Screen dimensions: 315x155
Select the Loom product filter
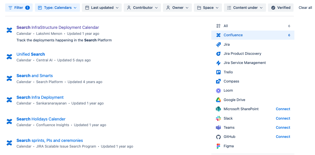click(x=253, y=90)
